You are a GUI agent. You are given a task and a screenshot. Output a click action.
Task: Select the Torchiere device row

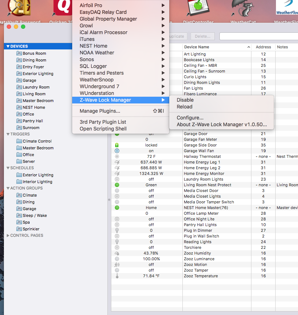[204, 247]
